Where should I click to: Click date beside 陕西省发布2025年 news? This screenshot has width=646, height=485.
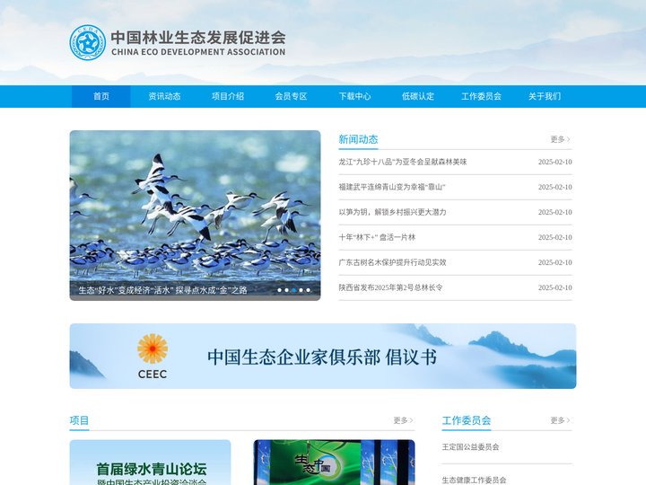555,288
